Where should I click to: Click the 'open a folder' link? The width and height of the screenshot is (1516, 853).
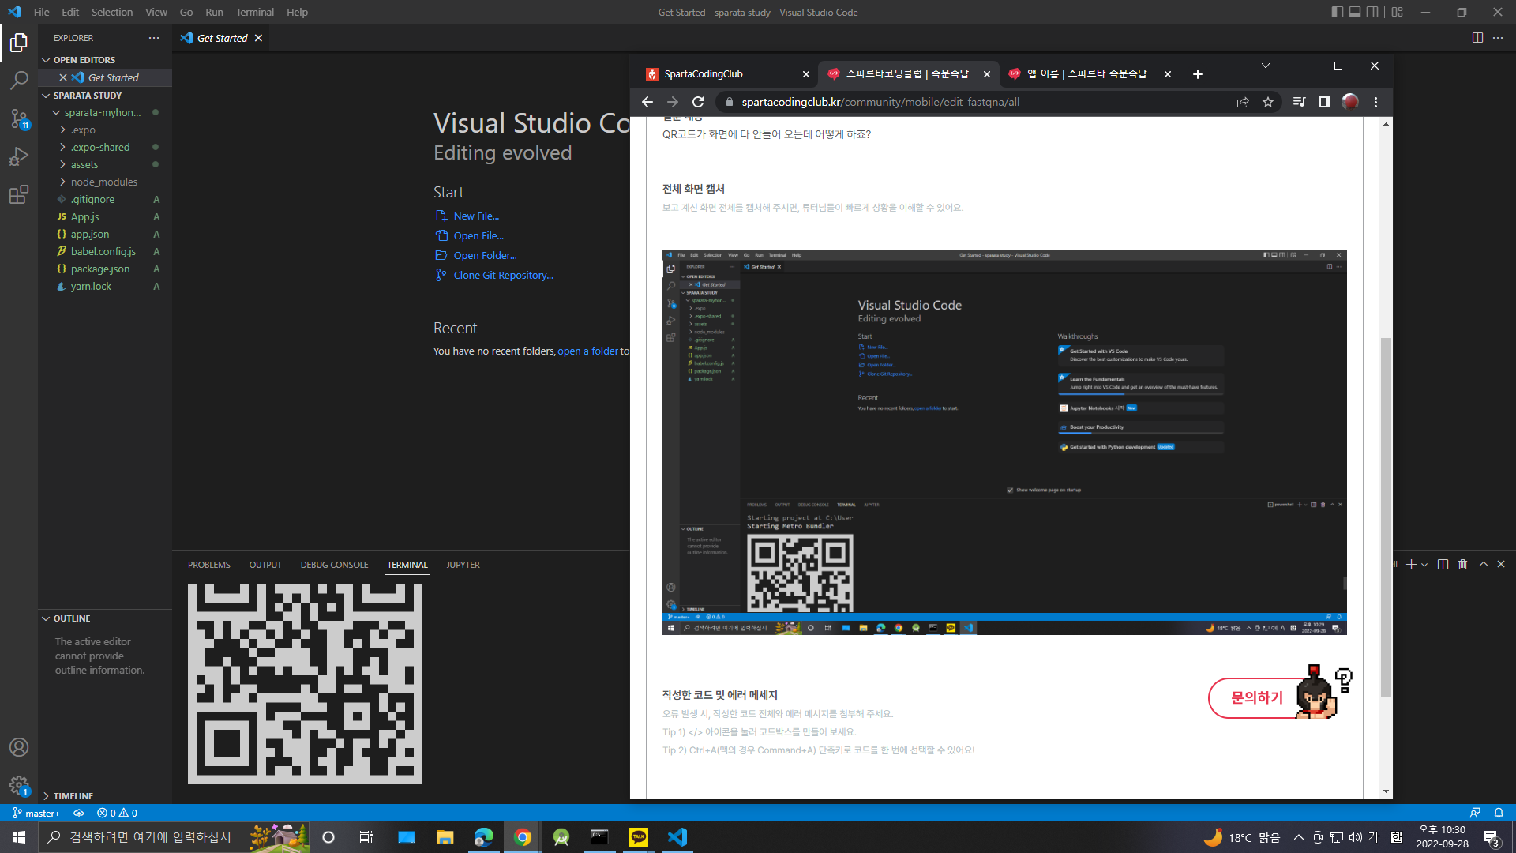coord(587,351)
